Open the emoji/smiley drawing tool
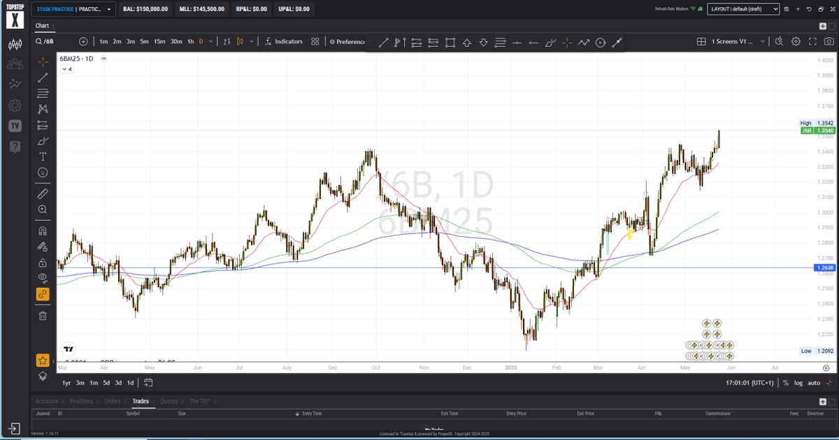 pos(43,173)
